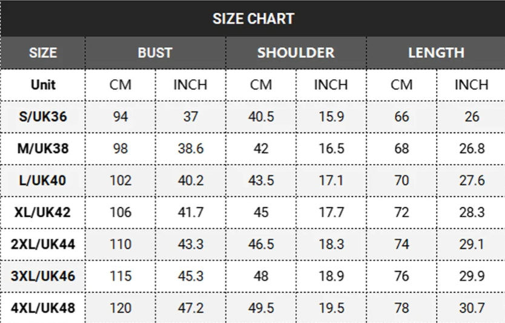Screen dimensions: 505x323
Task: Click the 2XL/UK44 size label
Action: click(x=43, y=244)
